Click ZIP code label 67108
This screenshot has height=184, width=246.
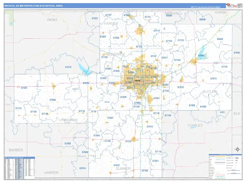[105, 57]
